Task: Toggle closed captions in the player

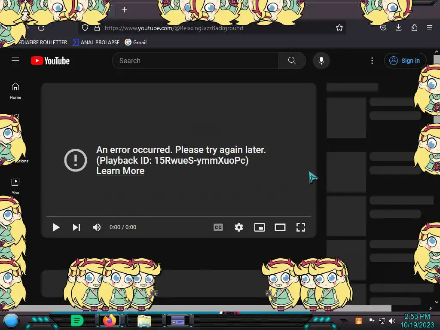Action: [218, 227]
